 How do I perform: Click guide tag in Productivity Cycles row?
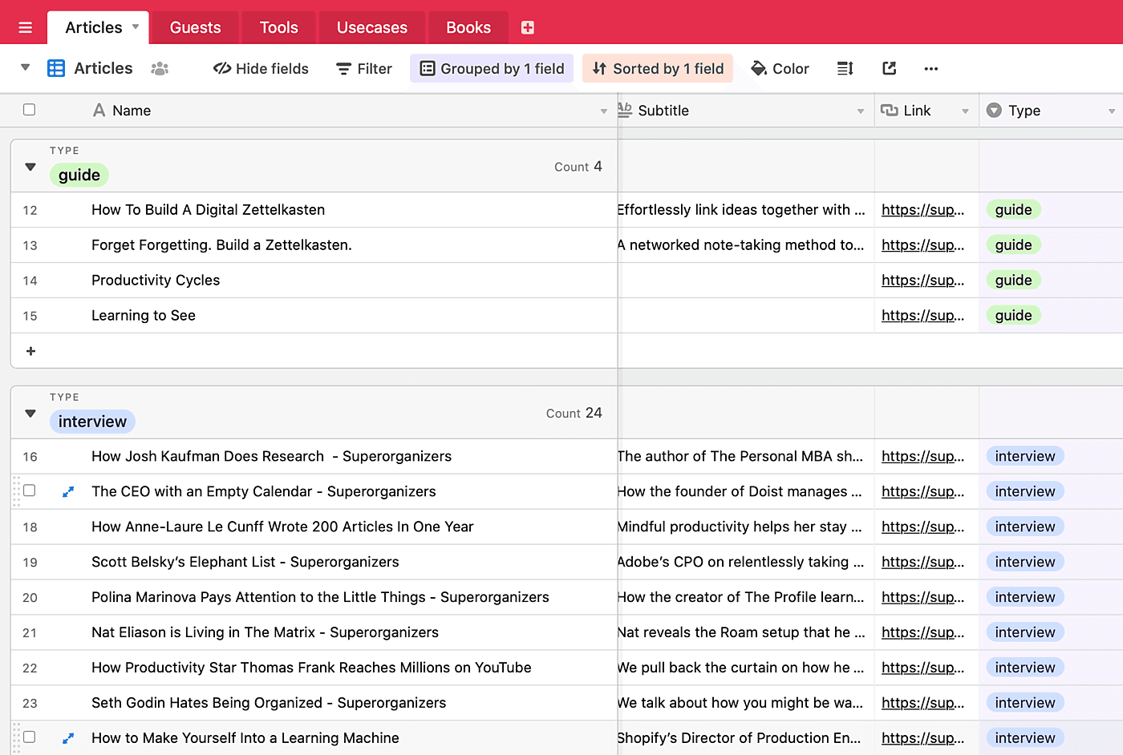click(1013, 280)
